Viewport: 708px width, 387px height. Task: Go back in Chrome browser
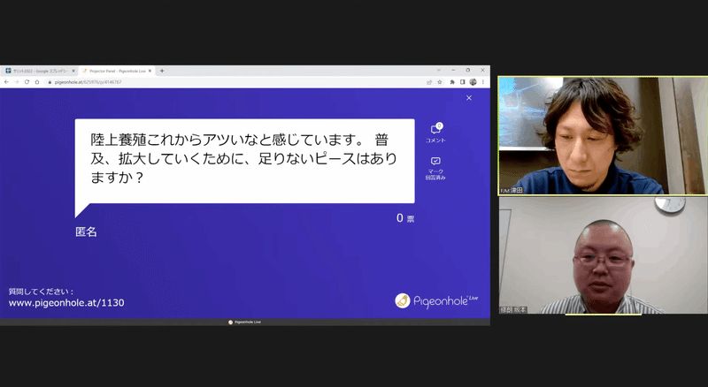6,82
